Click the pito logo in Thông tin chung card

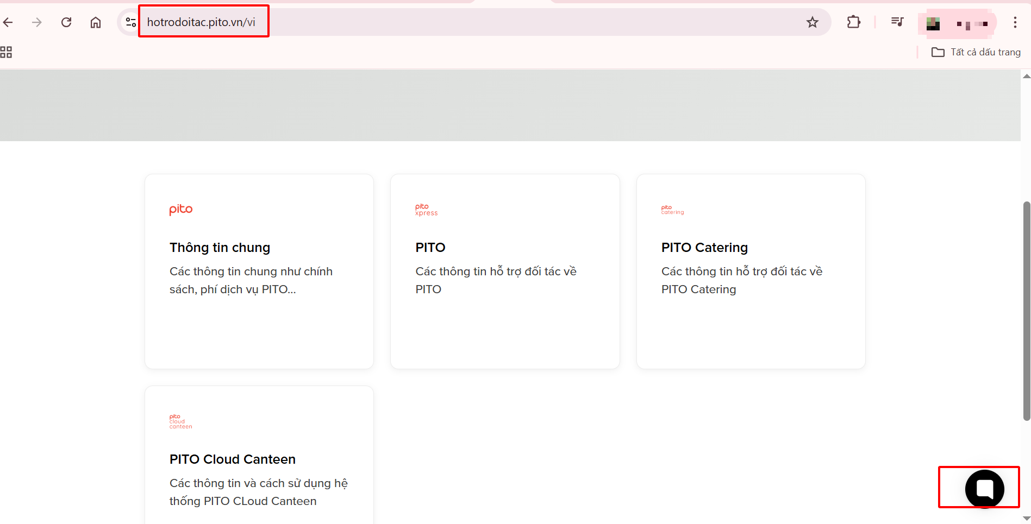[181, 210]
